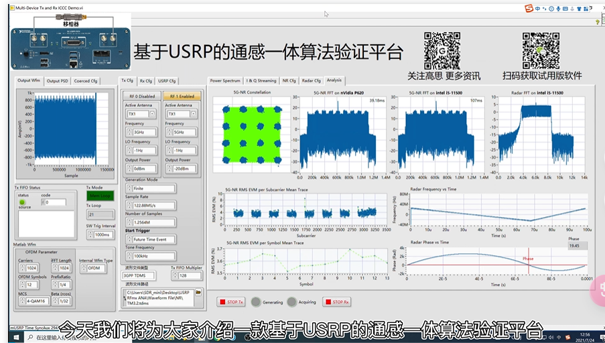
Task: Click the Sogou input method S logo
Action: pos(529,9)
